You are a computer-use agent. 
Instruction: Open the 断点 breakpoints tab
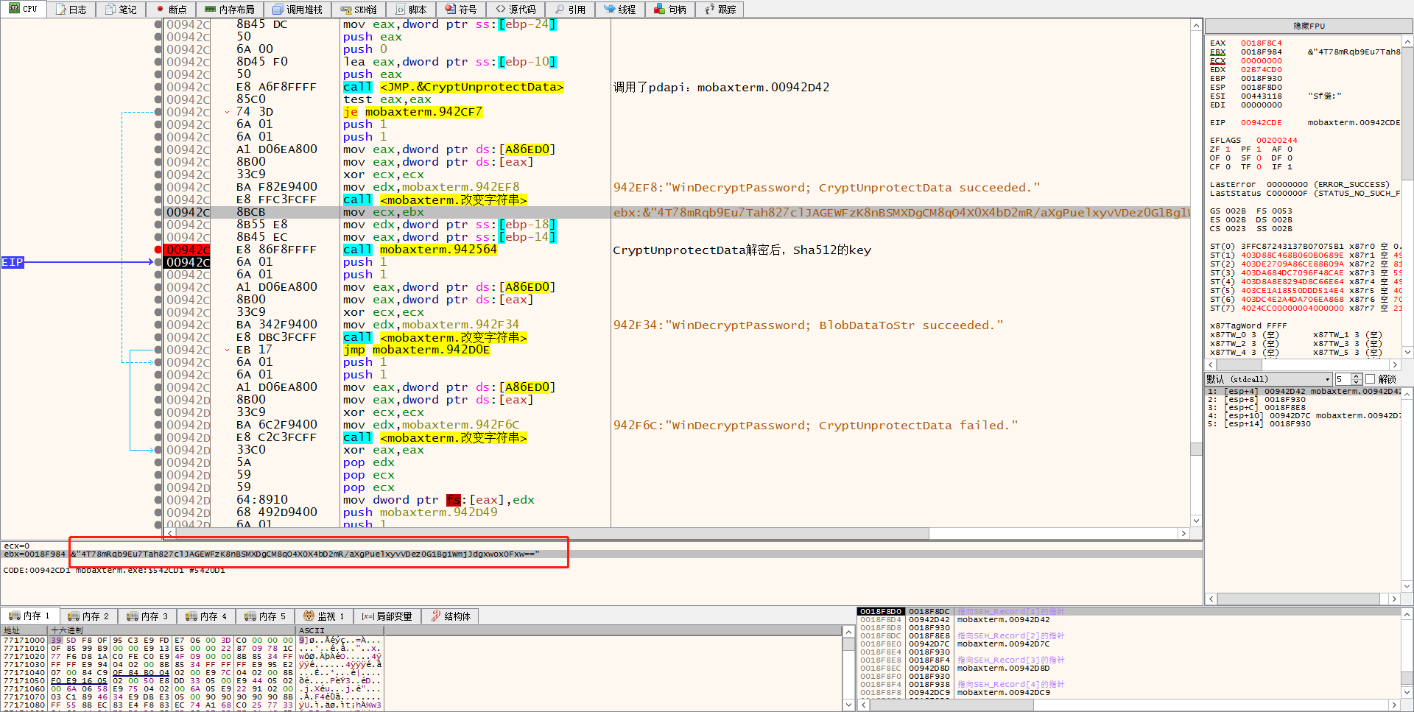171,10
